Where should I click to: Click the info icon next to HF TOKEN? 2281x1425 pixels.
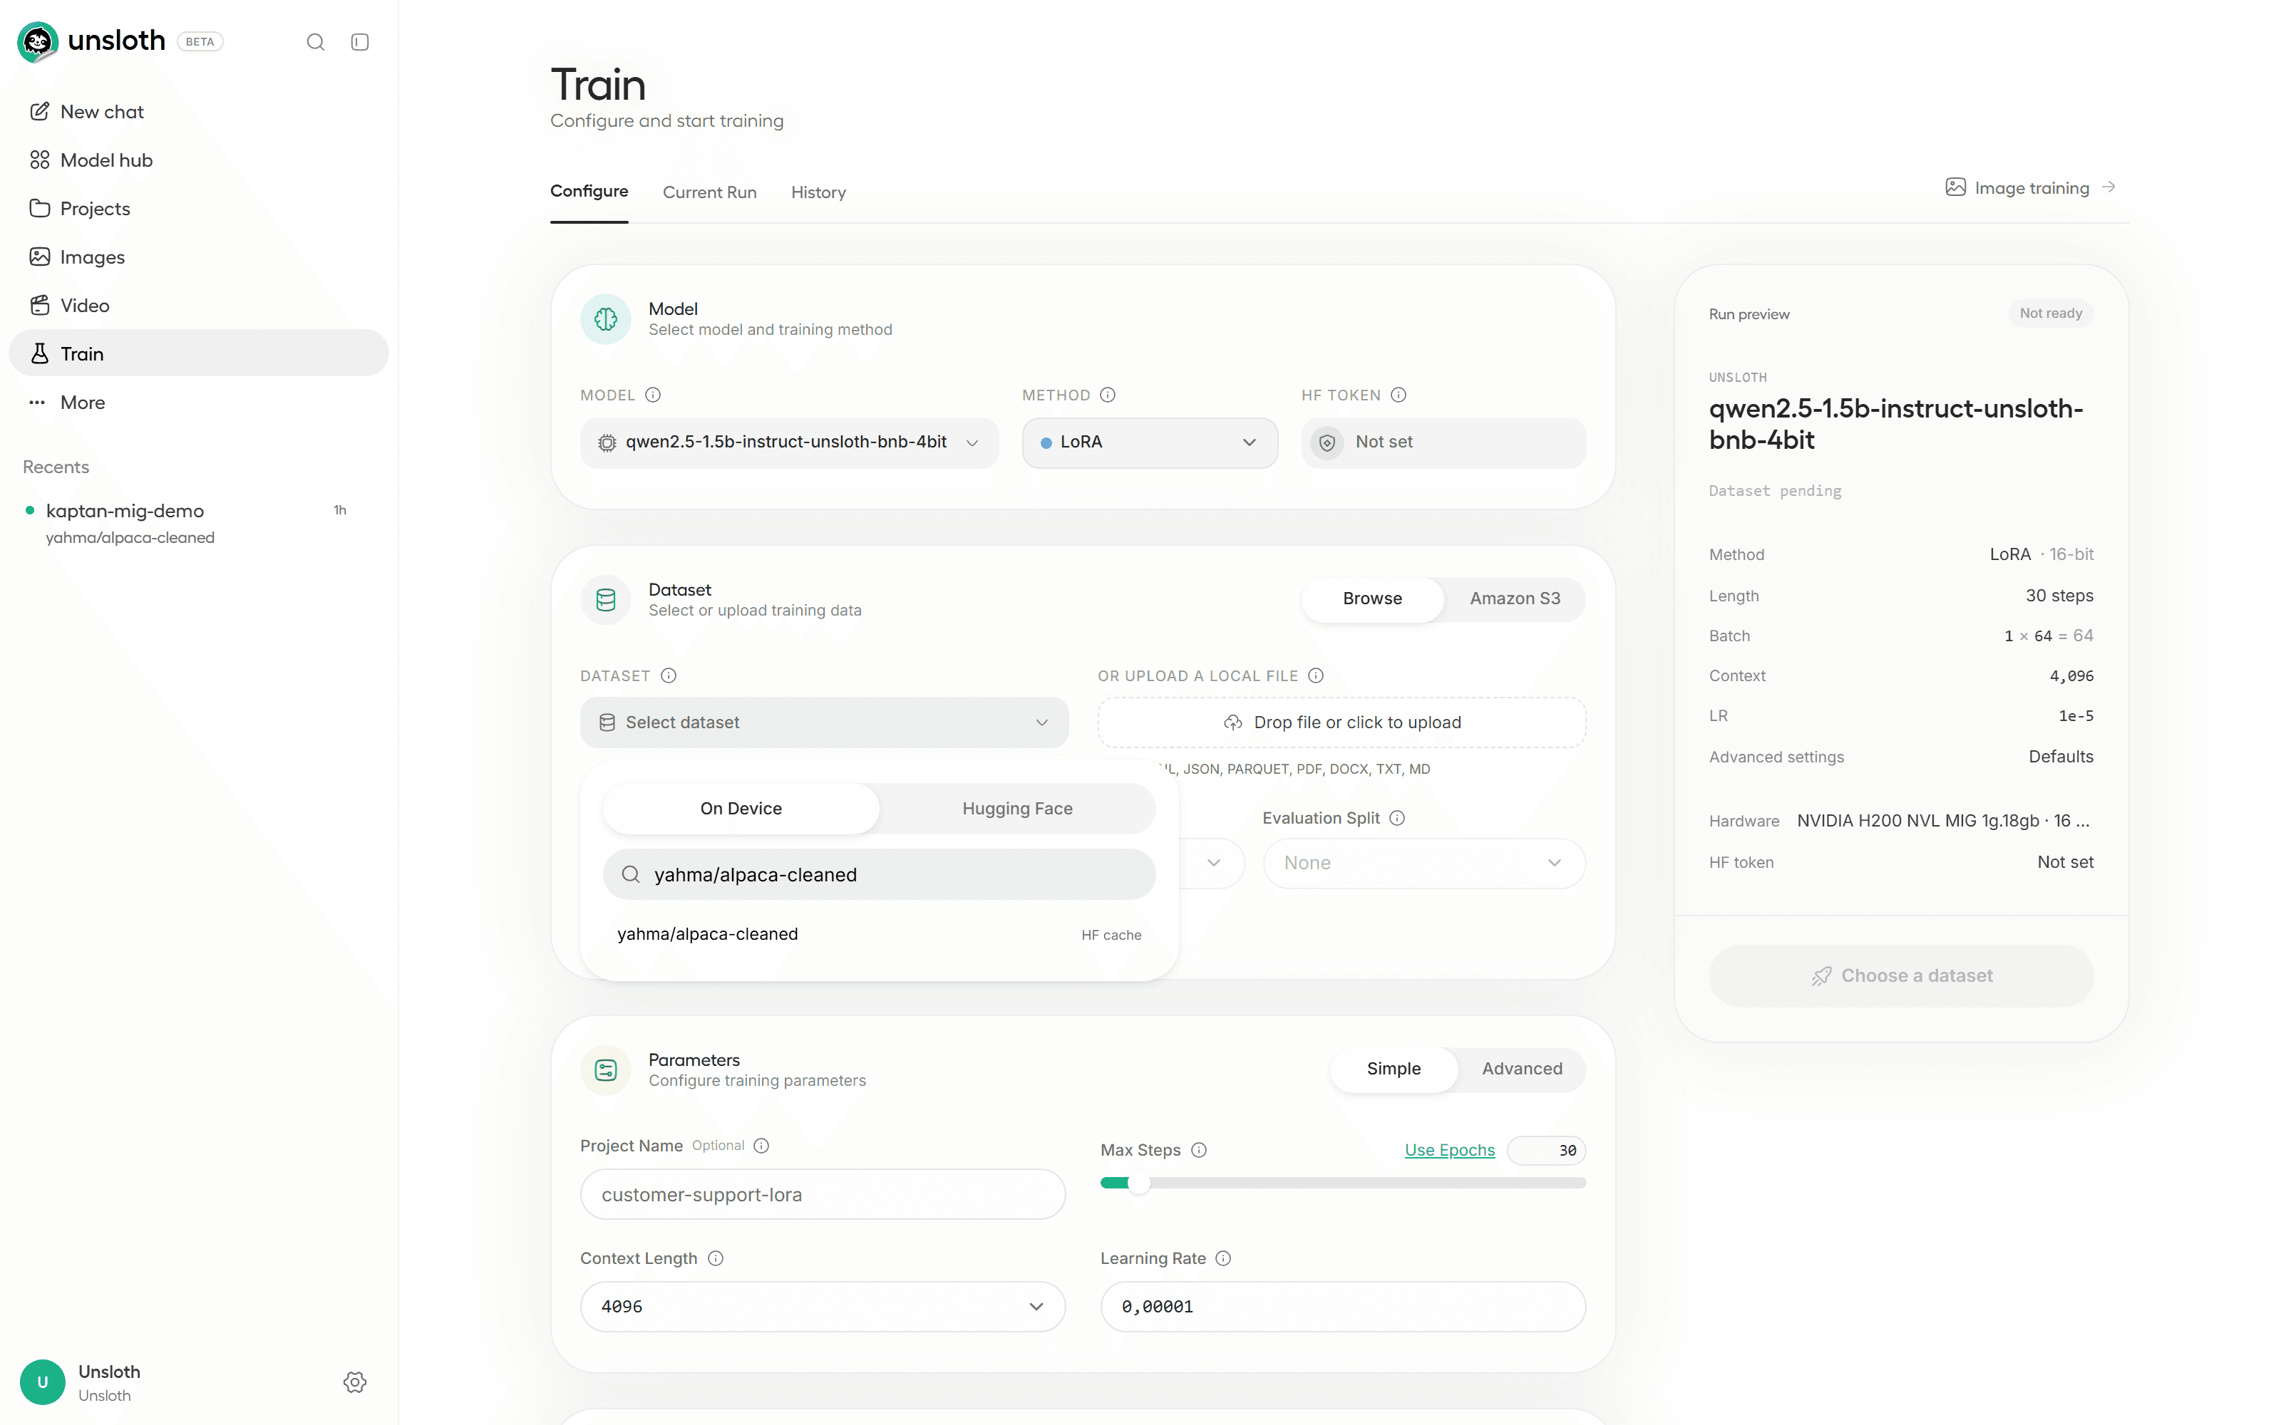(1399, 395)
